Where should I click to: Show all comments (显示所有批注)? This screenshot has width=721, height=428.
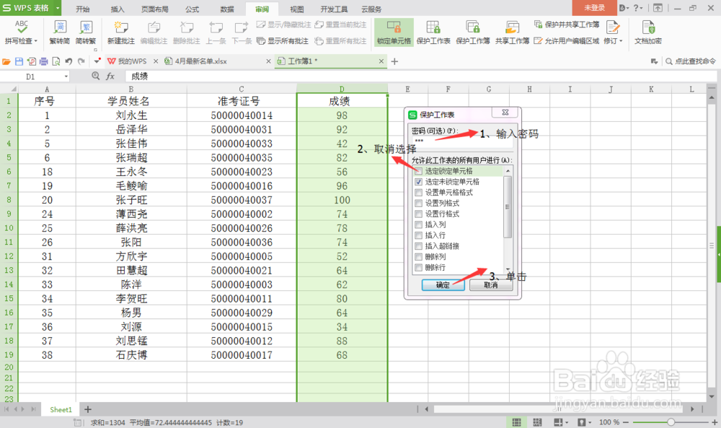(x=283, y=41)
